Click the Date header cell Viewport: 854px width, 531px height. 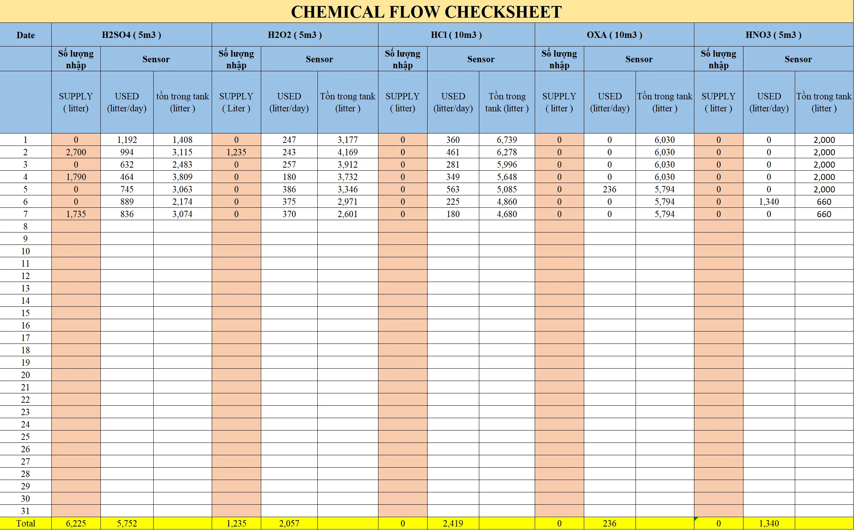[25, 35]
